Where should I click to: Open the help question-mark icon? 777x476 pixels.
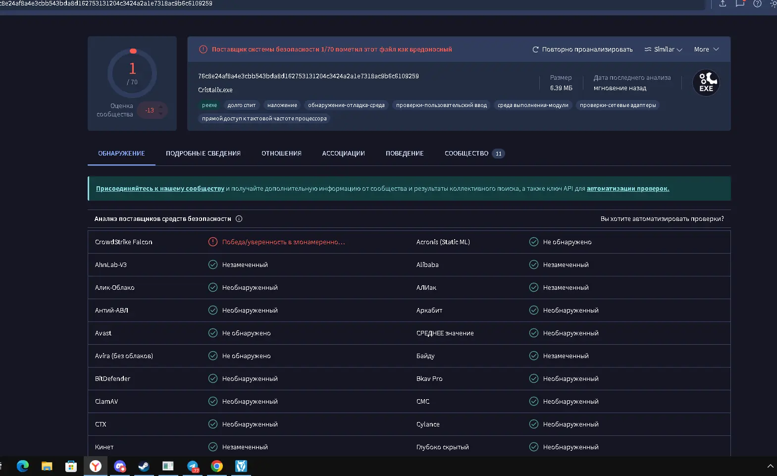[x=757, y=3]
